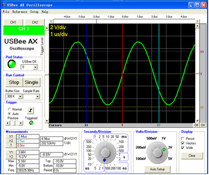The width and height of the screenshot is (209, 175).
Task: Click the green Pod Status indicator
Action: coord(12,64)
